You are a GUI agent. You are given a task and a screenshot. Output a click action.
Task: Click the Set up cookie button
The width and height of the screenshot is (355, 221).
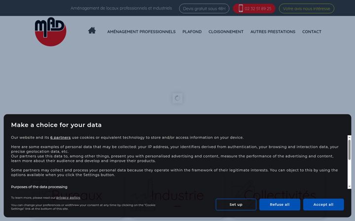point(236,204)
